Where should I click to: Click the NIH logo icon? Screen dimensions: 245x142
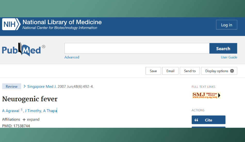[11, 25]
